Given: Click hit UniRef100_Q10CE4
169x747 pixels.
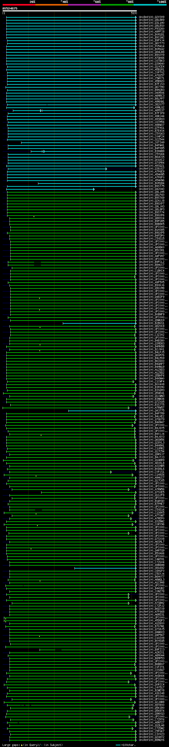Looking at the screenshot, I should [152, 67].
